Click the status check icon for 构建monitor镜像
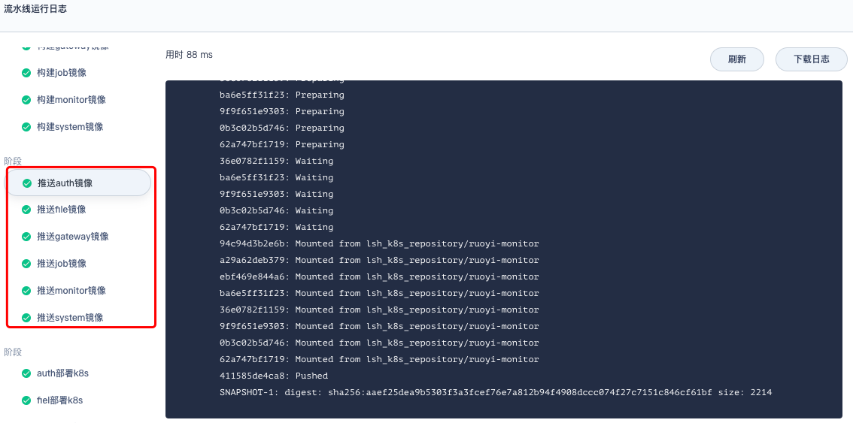 [x=26, y=99]
